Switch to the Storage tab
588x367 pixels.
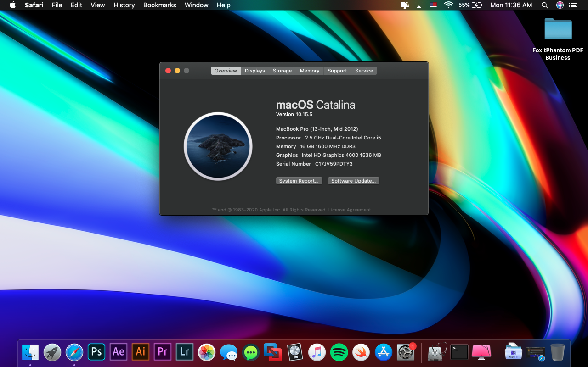pyautogui.click(x=282, y=71)
